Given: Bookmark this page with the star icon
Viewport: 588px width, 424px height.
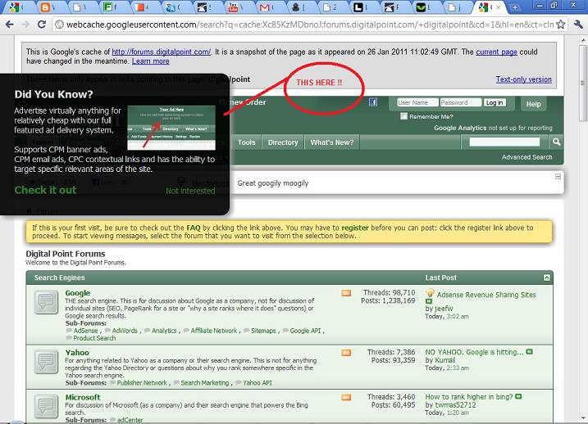Looking at the screenshot, I should tap(561, 25).
